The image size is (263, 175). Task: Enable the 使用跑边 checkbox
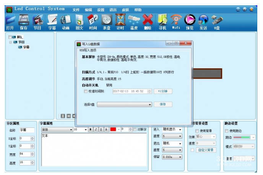(x=227, y=131)
